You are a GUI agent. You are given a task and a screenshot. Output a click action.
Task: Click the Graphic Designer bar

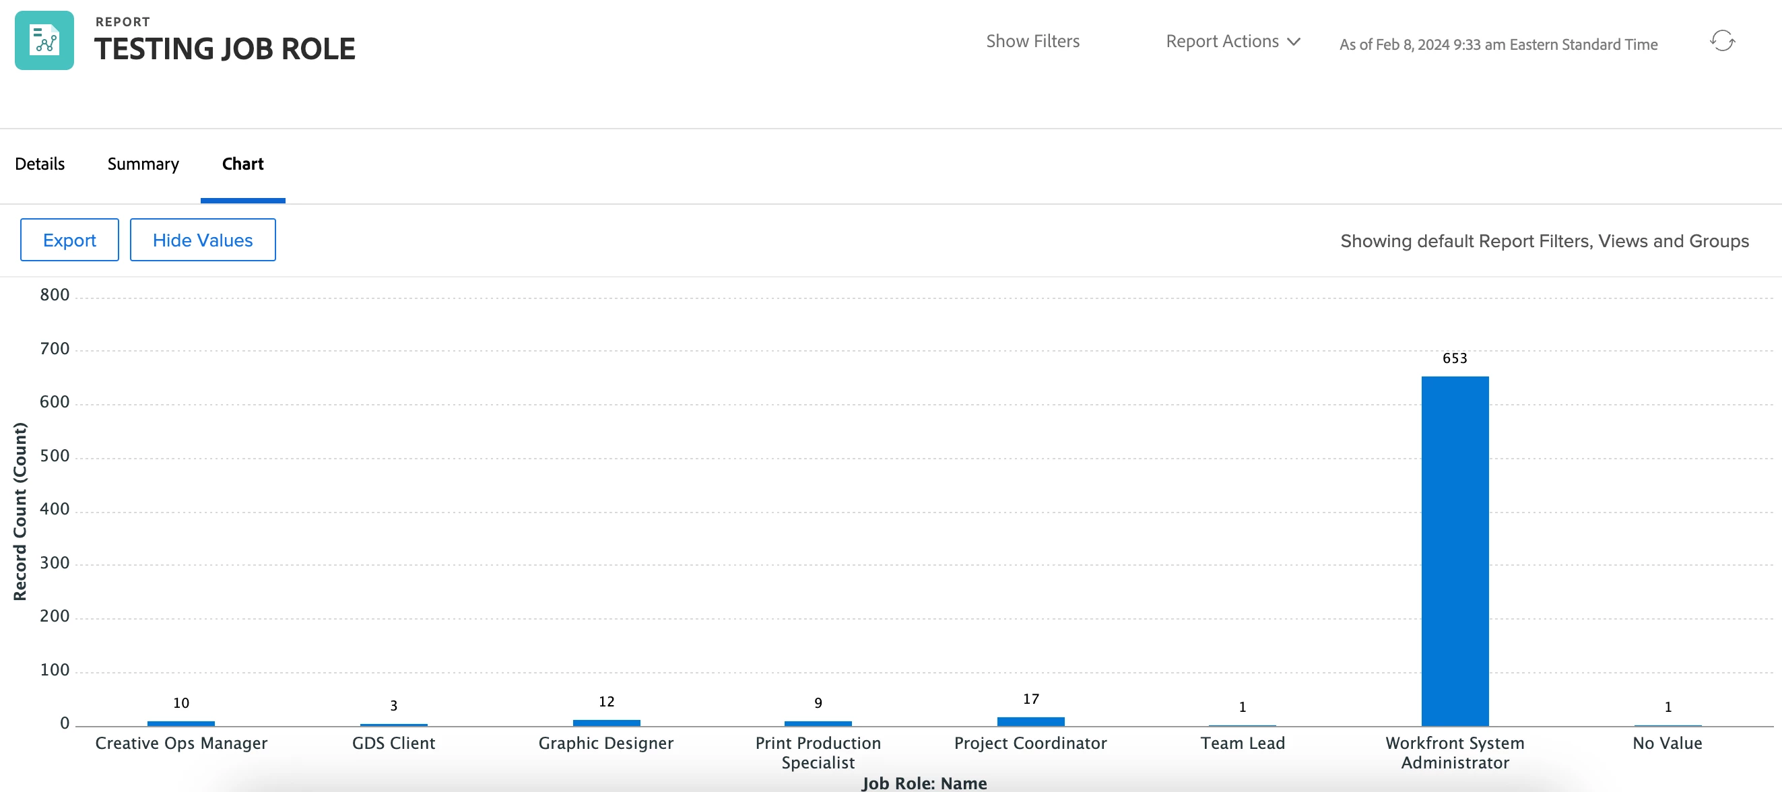point(606,723)
